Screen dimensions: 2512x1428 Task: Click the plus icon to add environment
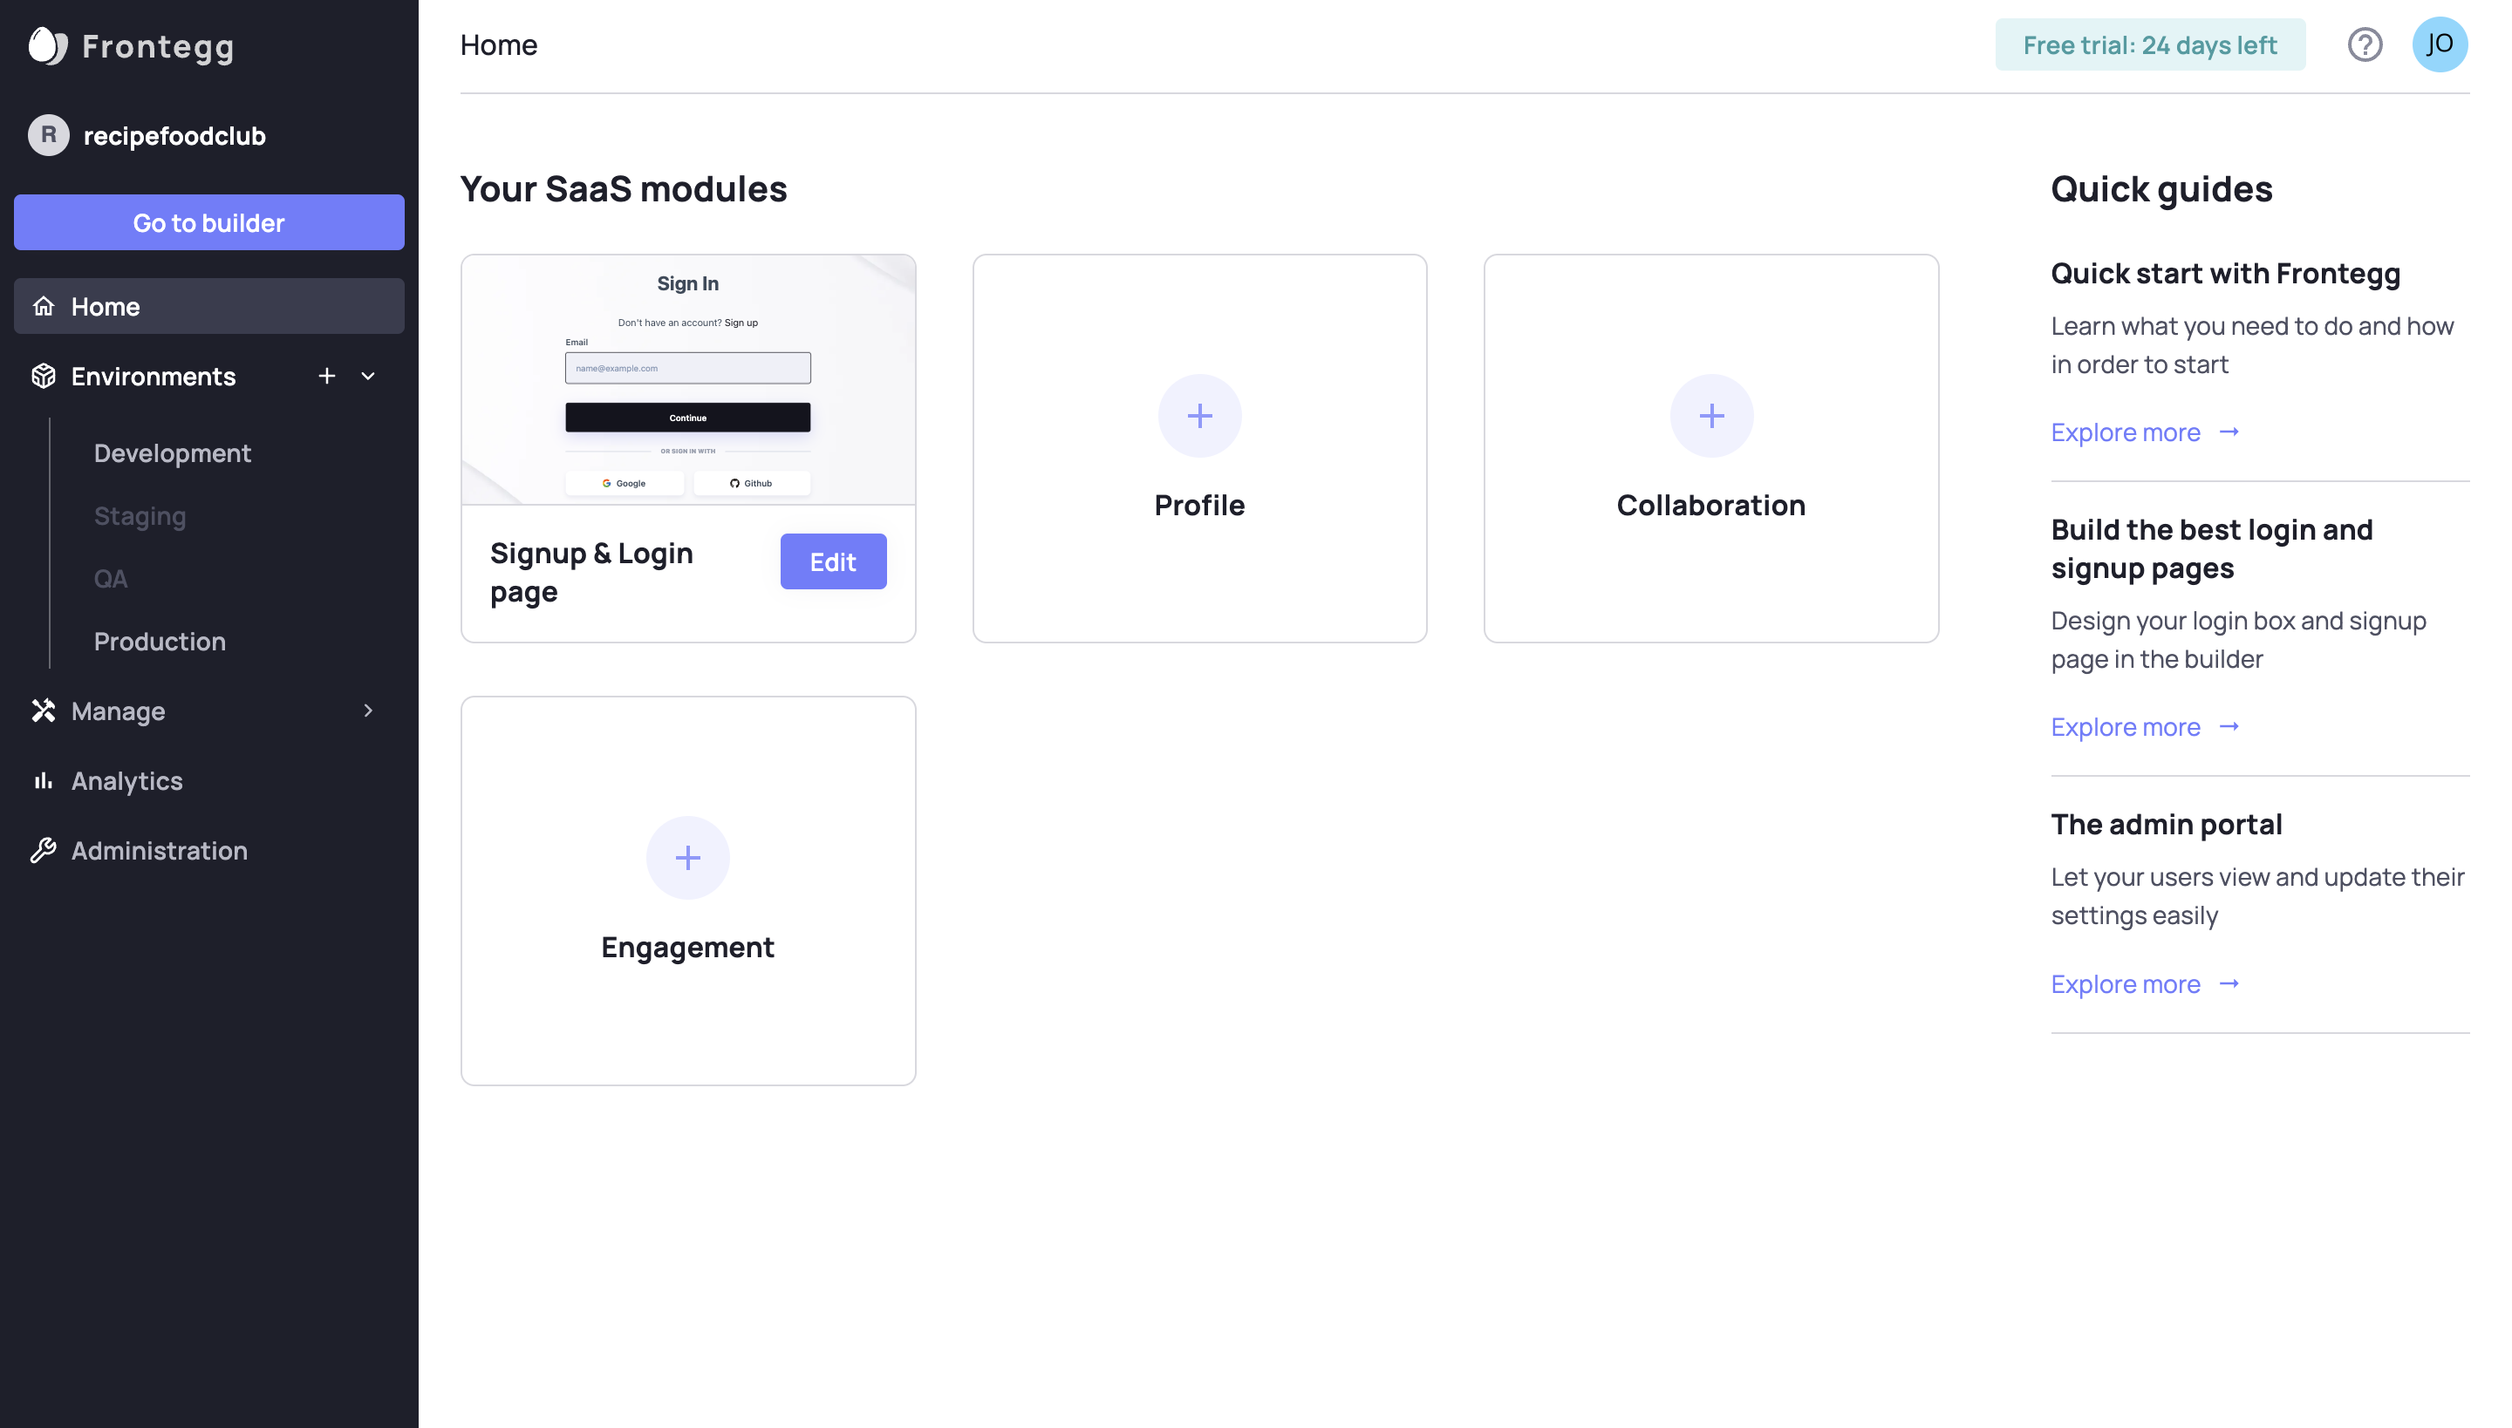pos(327,376)
